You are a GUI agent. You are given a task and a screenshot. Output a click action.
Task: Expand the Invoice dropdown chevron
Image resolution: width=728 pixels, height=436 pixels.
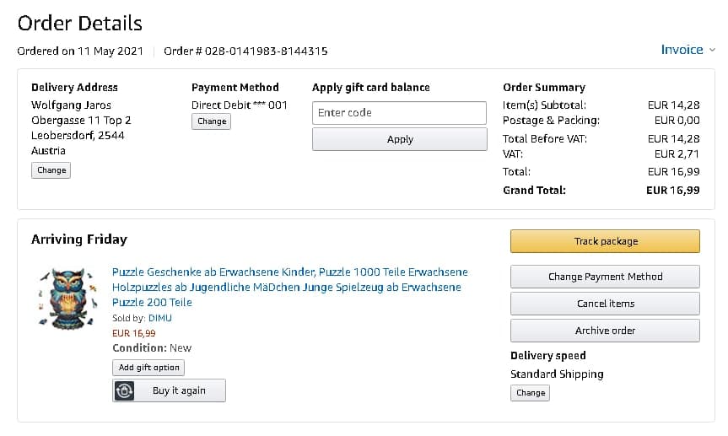pos(712,51)
